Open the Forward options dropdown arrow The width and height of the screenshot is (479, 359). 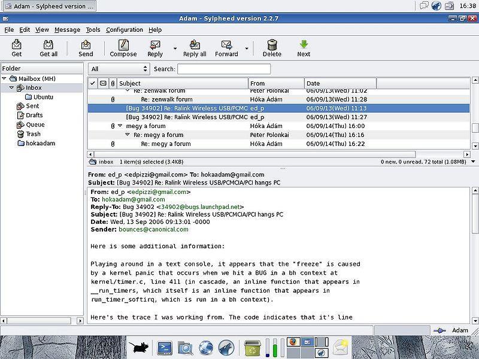click(x=247, y=48)
